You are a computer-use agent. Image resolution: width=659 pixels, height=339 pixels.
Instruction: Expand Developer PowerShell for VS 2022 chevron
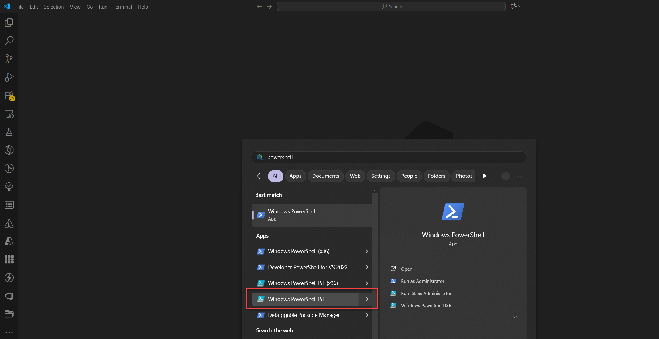click(x=367, y=267)
